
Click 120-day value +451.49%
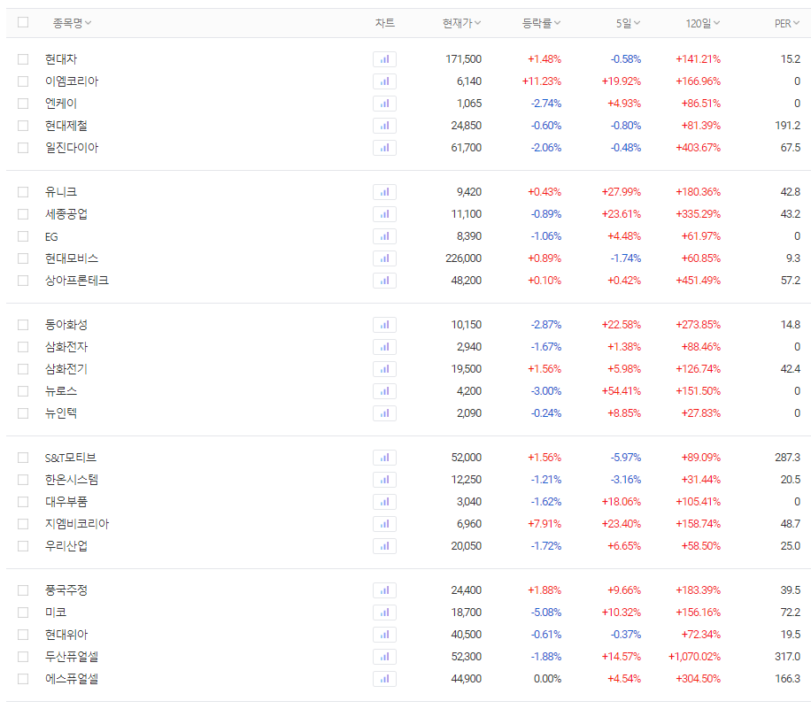point(698,281)
